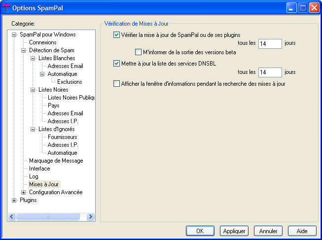Viewport: 322px width, 240px height.
Task: Click the SpamPal update interval days field
Action: (270, 44)
